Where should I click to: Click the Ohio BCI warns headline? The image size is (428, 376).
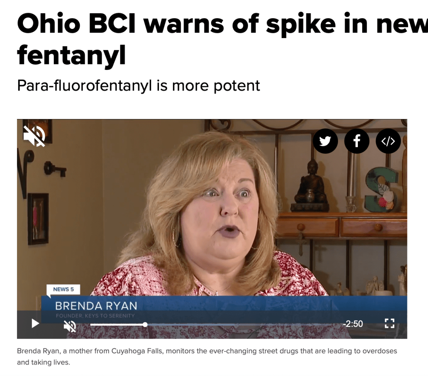[222, 39]
